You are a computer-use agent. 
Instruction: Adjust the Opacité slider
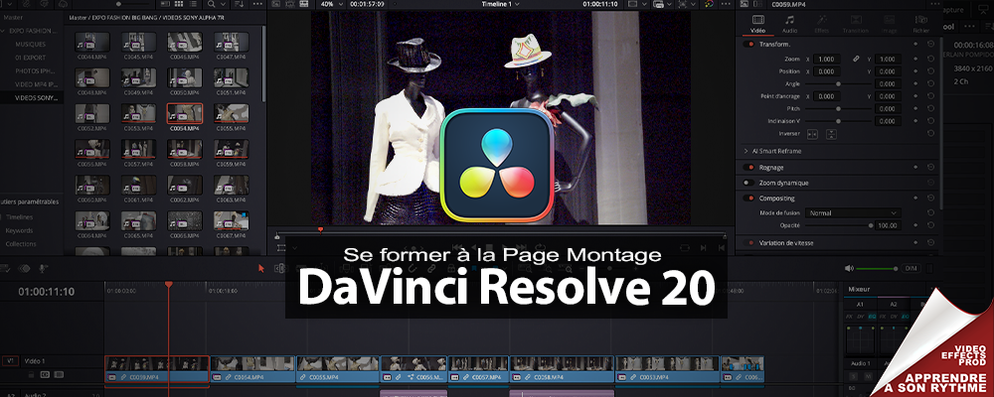838,225
